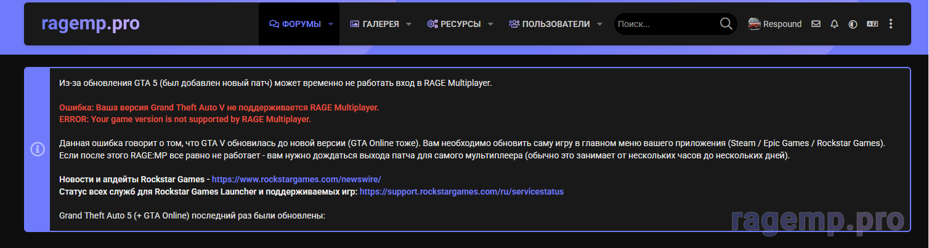Go to the ГАЛЕРЕЯ section
This screenshot has height=248, width=929.
tap(375, 24)
